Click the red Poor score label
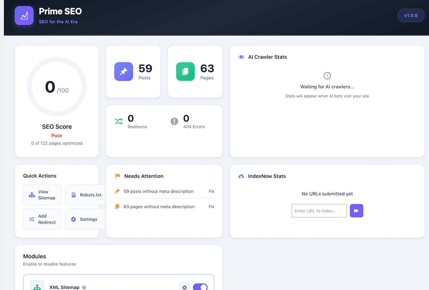Viewport: 429px width, 290px height. click(x=57, y=136)
